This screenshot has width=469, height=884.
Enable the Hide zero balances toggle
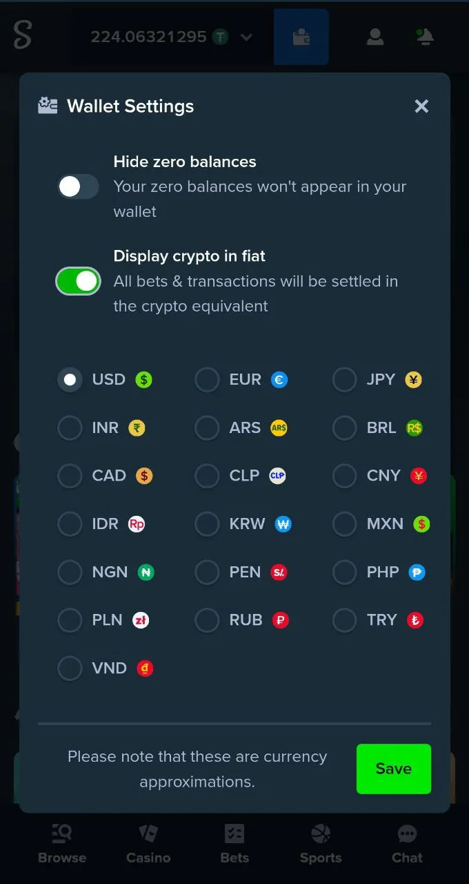[78, 186]
